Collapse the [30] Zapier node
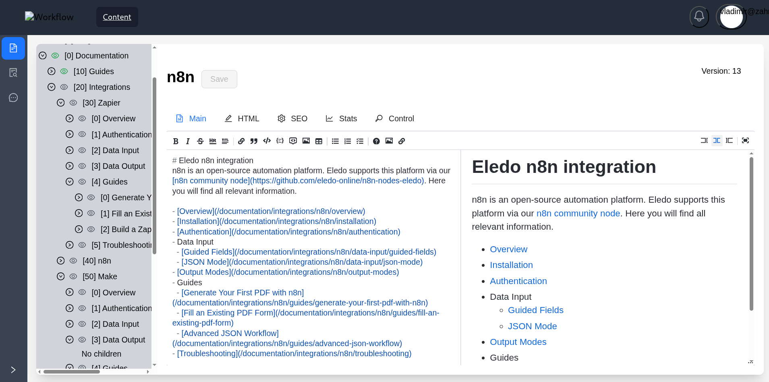 (61, 103)
